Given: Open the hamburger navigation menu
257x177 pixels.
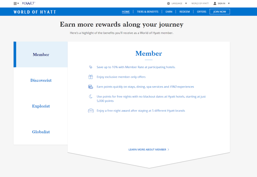Looking at the screenshot, I should tap(16, 3).
